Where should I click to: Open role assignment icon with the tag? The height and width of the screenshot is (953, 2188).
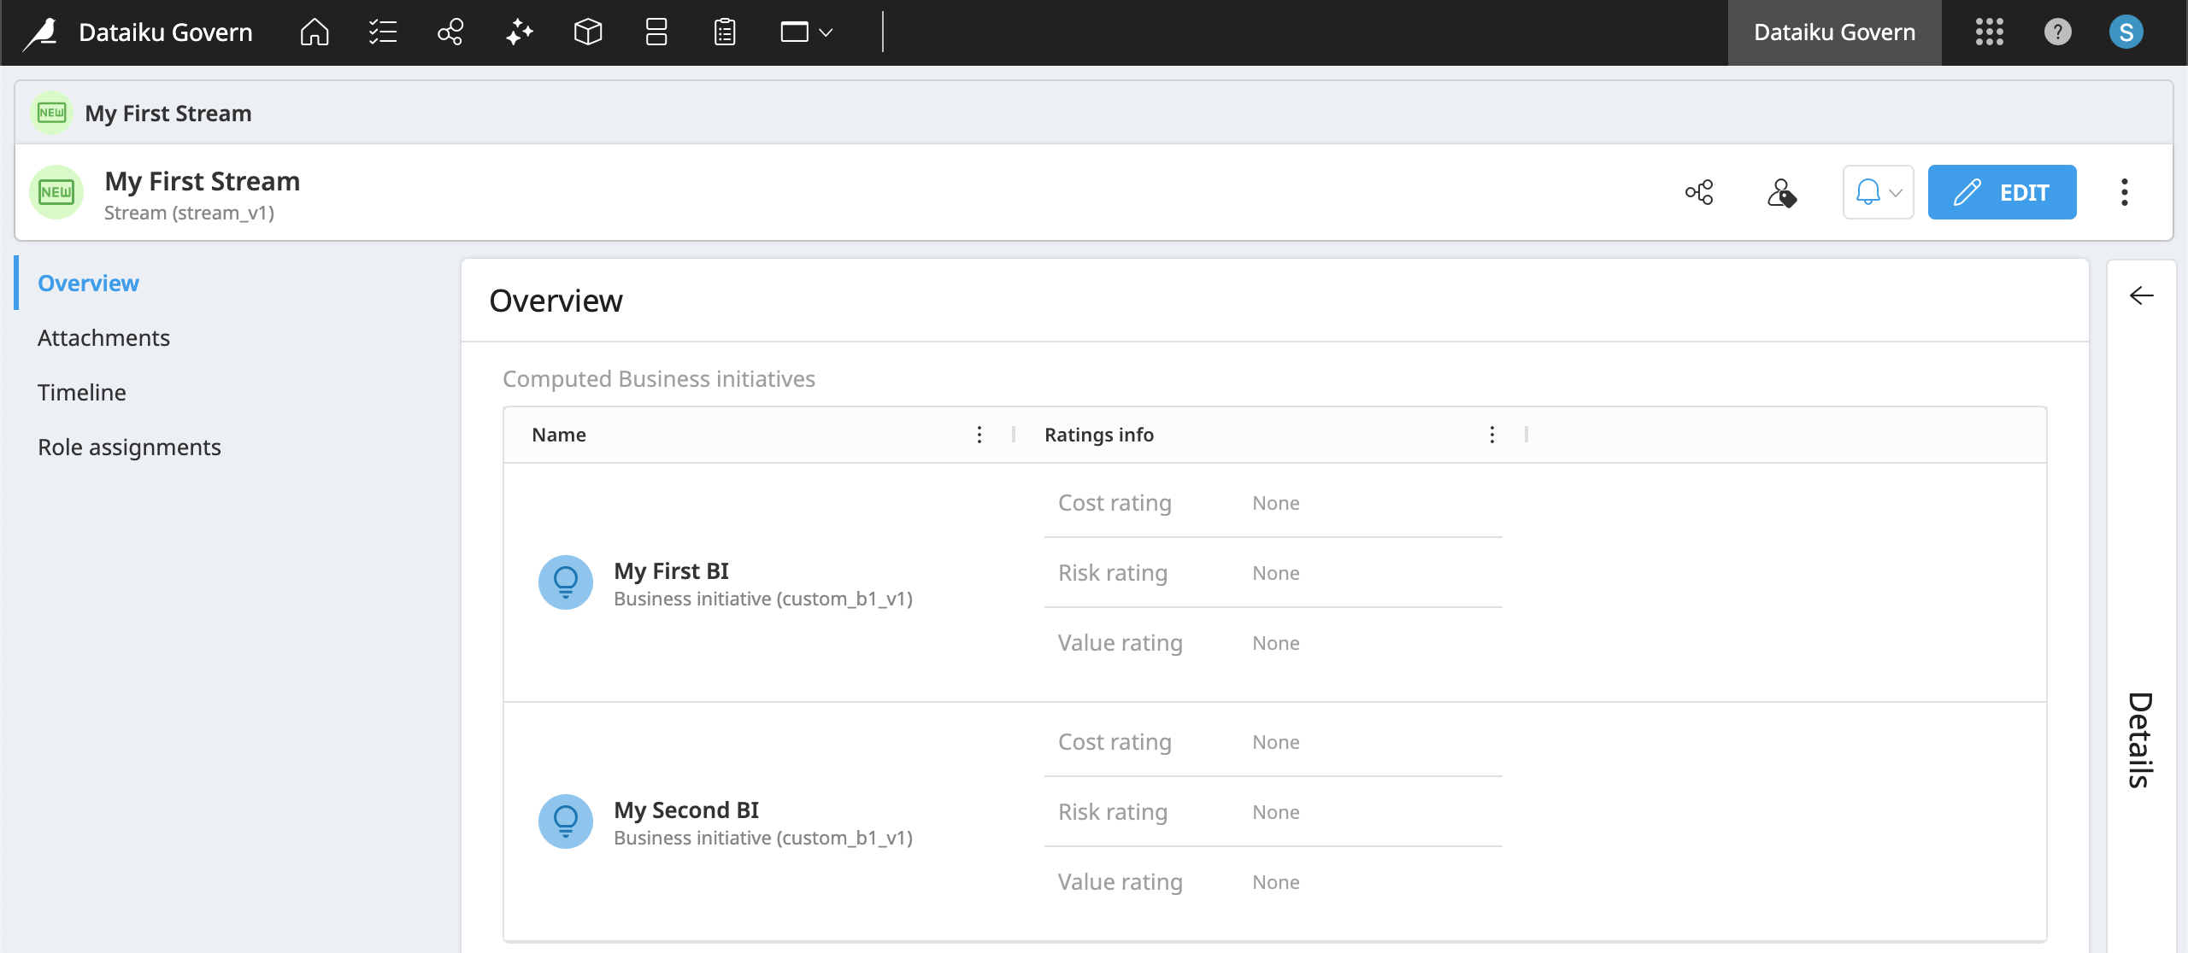click(1781, 192)
